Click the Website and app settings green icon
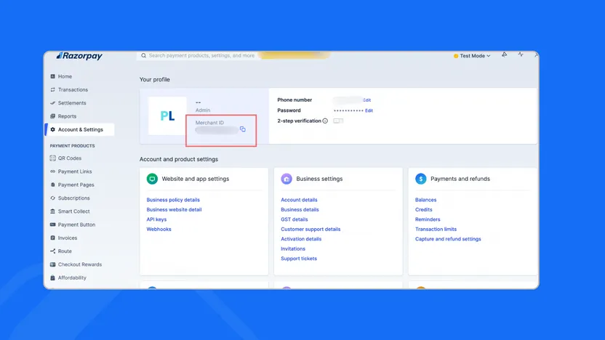605x340 pixels. pos(152,179)
